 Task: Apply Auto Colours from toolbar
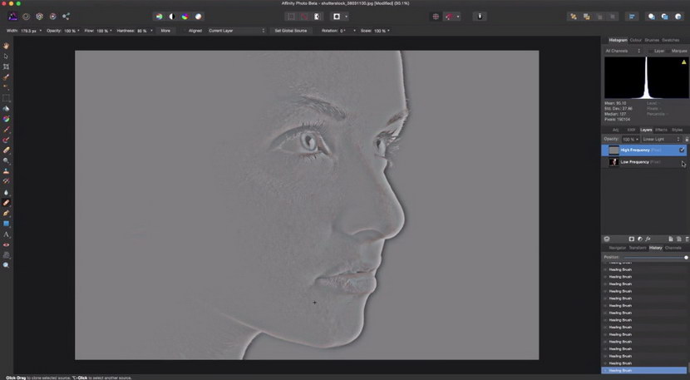tap(185, 17)
